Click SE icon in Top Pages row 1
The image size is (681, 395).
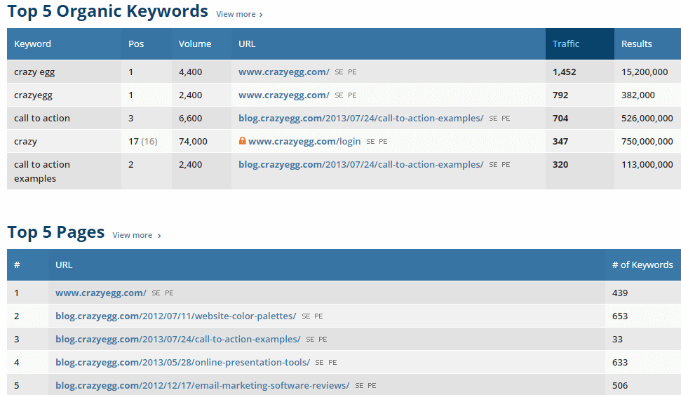pyautogui.click(x=156, y=293)
